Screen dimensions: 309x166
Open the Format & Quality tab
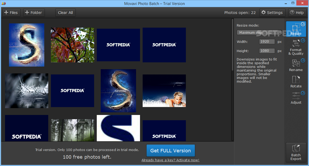tap(296, 47)
